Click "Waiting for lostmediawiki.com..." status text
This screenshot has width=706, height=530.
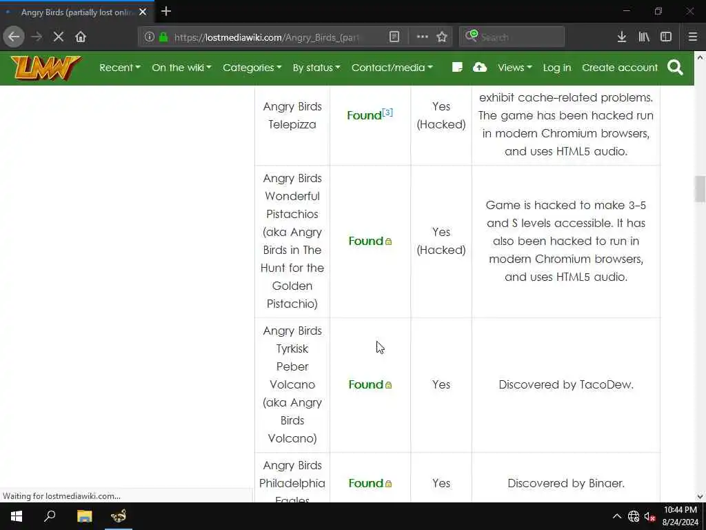61,496
